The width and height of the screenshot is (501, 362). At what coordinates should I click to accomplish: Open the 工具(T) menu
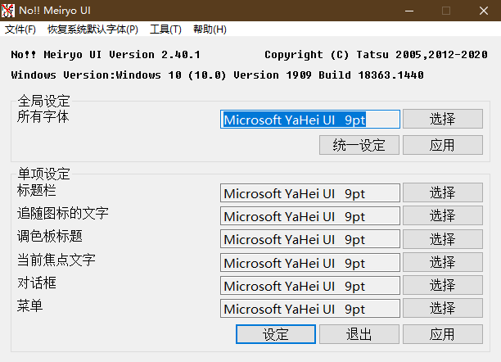tap(165, 29)
